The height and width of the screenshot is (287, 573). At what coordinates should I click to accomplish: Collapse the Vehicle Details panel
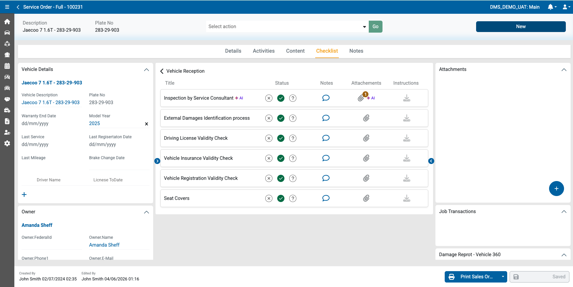tap(146, 69)
